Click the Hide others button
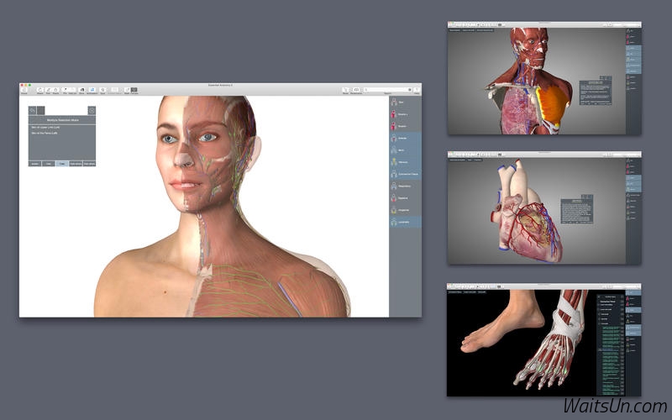 [x=76, y=164]
